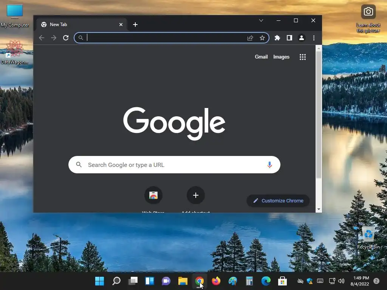The width and height of the screenshot is (387, 290).
Task: Click the scrollbar down arrow in Chrome
Action: click(319, 209)
